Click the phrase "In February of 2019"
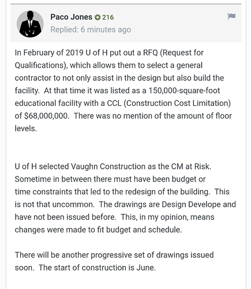The height and width of the screenshot is (289, 251). [x=49, y=53]
